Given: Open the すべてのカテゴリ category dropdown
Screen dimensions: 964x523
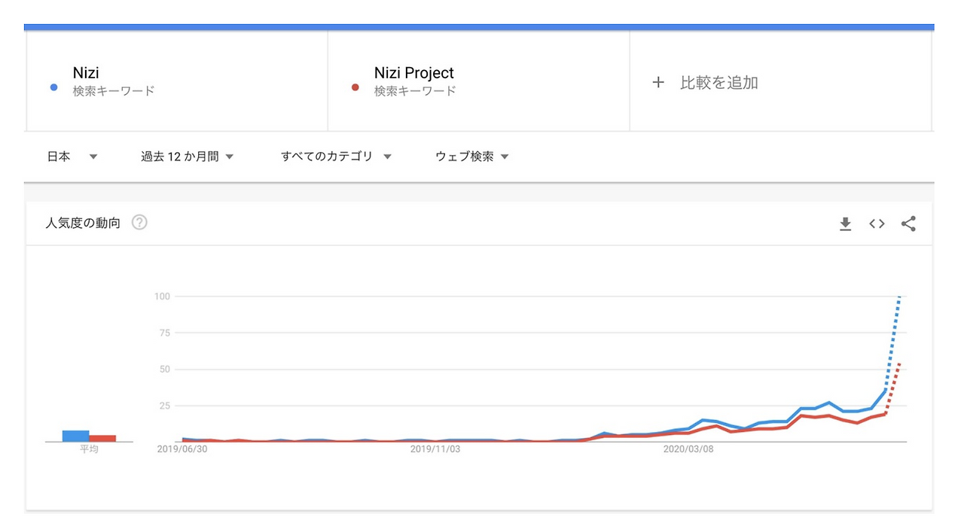Looking at the screenshot, I should click(x=335, y=157).
